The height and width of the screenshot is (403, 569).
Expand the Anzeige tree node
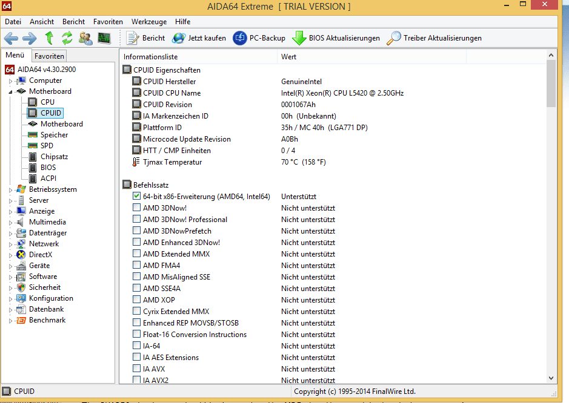tap(10, 212)
